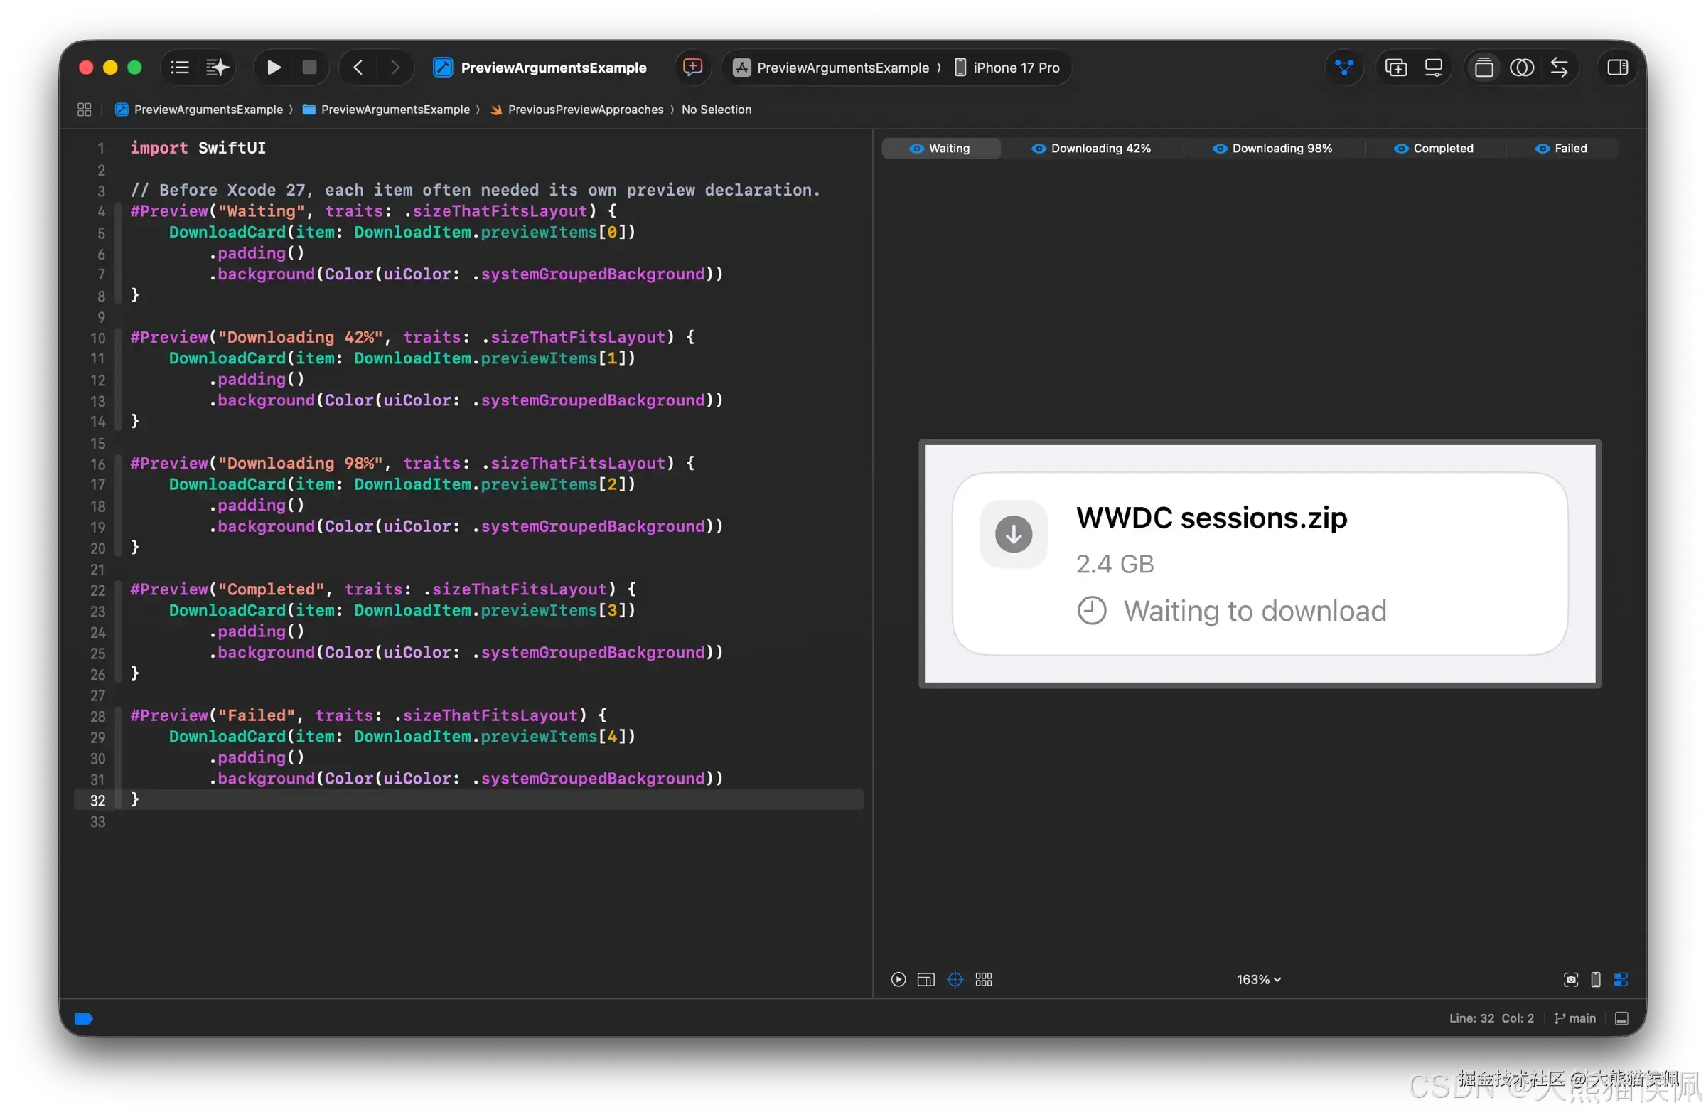Click the previewItems[3] DownloadCard line

click(402, 610)
